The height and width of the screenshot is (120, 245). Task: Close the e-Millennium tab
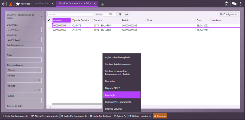point(53,4)
